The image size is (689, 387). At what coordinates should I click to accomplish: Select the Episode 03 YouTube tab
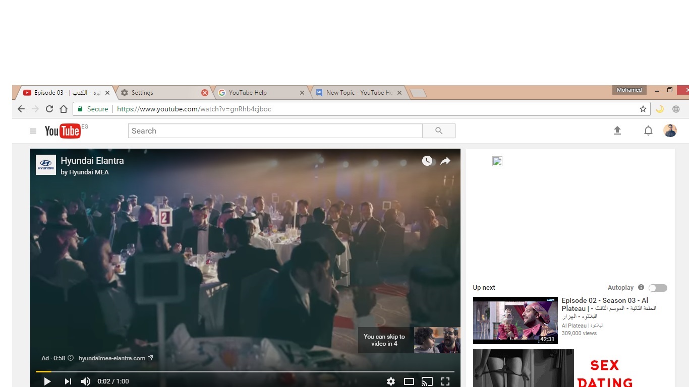pos(66,93)
